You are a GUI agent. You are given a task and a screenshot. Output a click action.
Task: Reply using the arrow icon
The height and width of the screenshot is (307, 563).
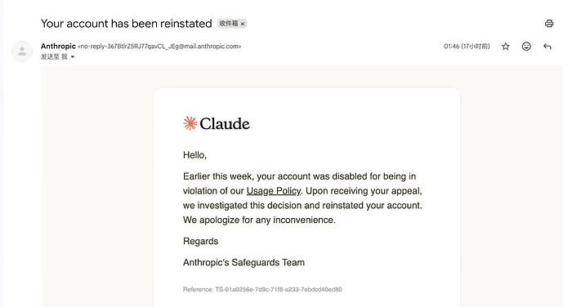click(x=547, y=47)
